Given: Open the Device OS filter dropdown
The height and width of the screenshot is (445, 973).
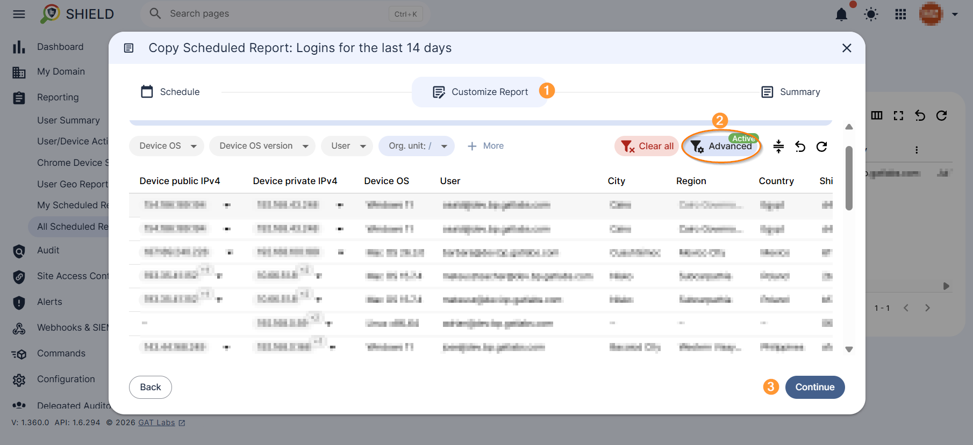Looking at the screenshot, I should click(x=167, y=146).
